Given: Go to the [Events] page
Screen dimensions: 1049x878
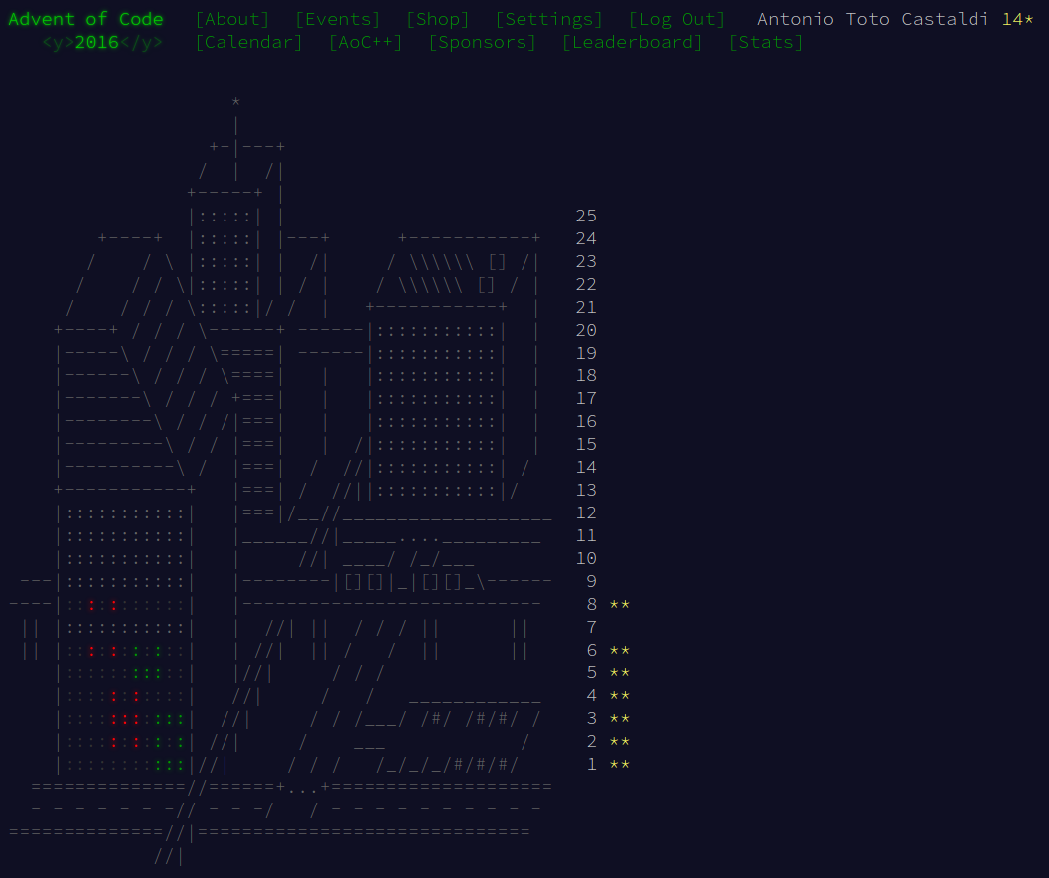Looking at the screenshot, I should (x=338, y=19).
